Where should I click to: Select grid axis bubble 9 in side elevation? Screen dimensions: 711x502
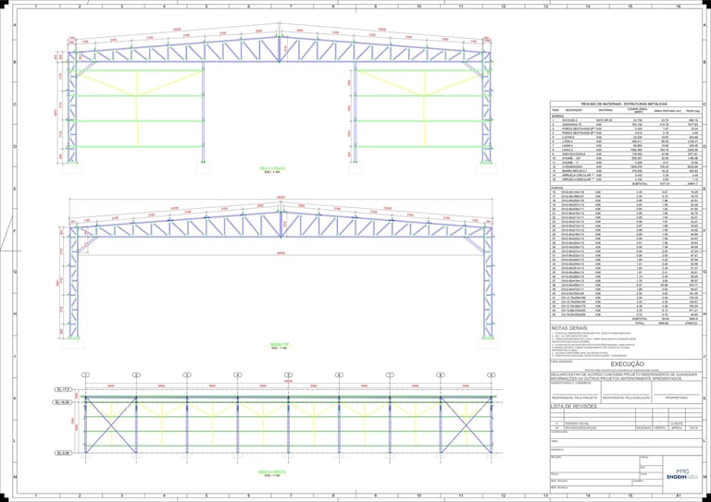point(491,374)
